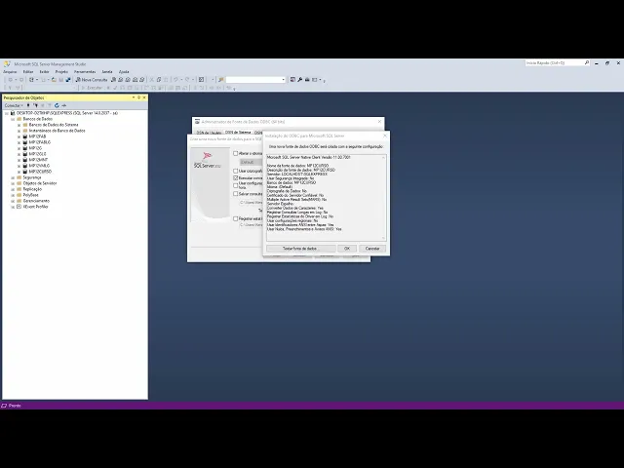The width and height of the screenshot is (624, 468).
Task: Click the cut scissors icon in the toolbar
Action: tap(152, 80)
